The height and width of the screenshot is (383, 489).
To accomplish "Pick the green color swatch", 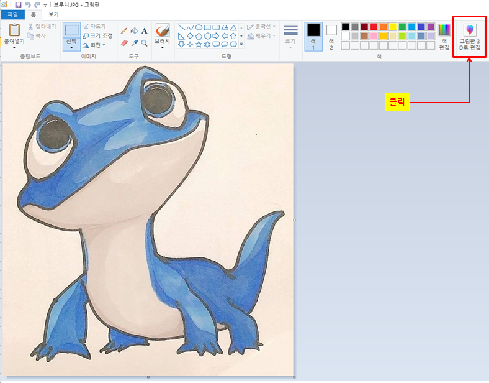I will [x=402, y=27].
